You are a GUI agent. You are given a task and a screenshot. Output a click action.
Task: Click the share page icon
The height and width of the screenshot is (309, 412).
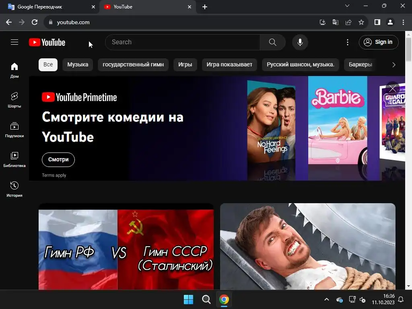(x=348, y=23)
